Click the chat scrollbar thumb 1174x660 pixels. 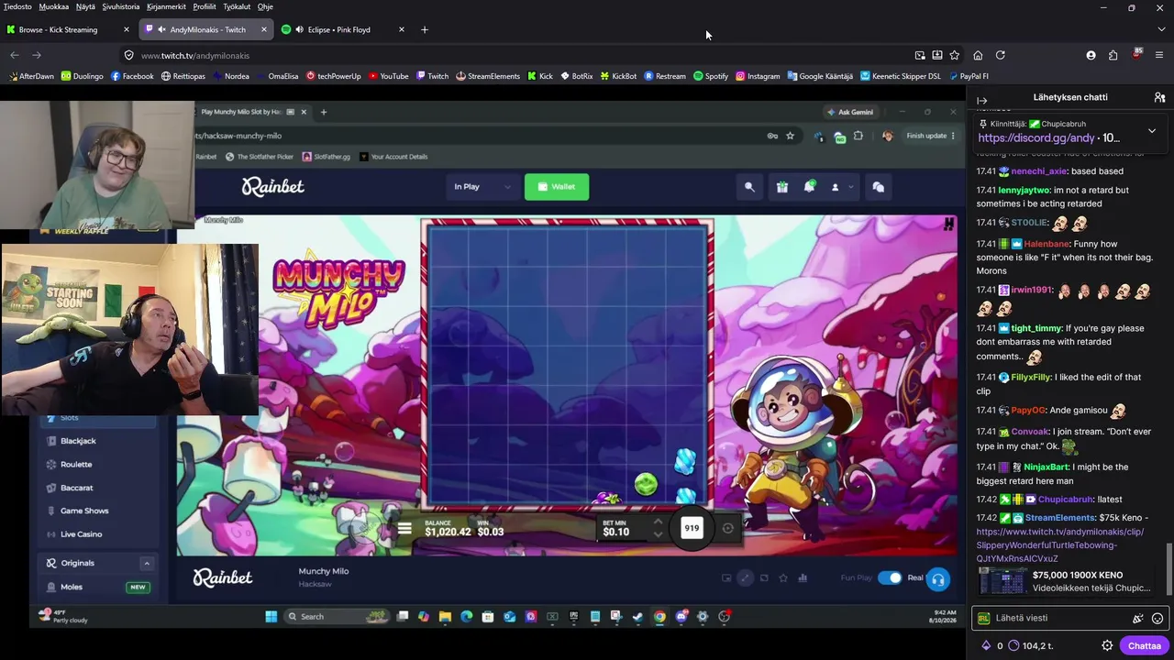coord(1168,567)
